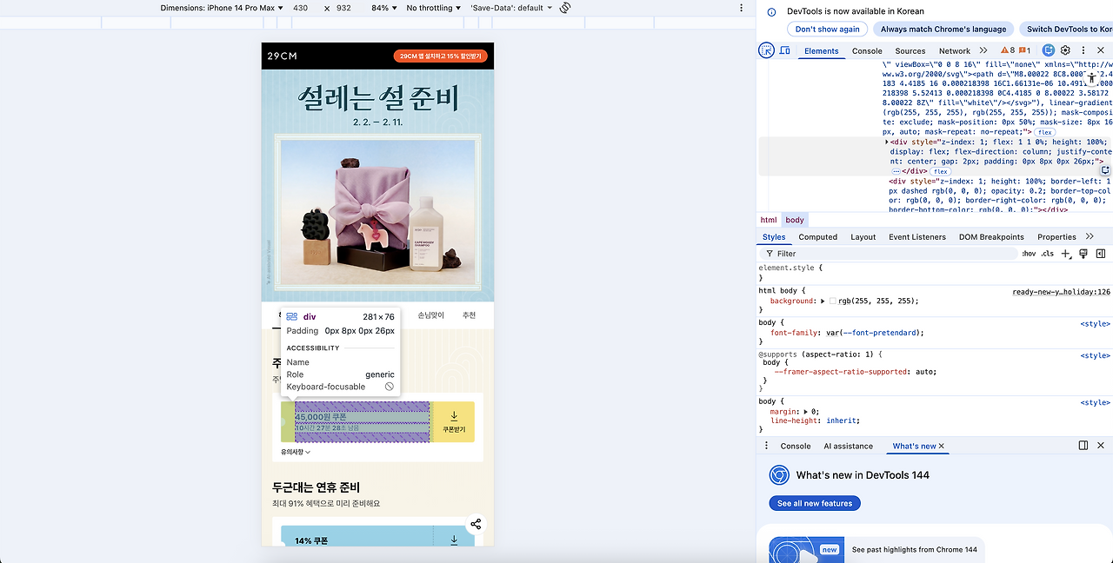Open the DOM Breakpoints tab
1113x563 pixels.
point(991,236)
